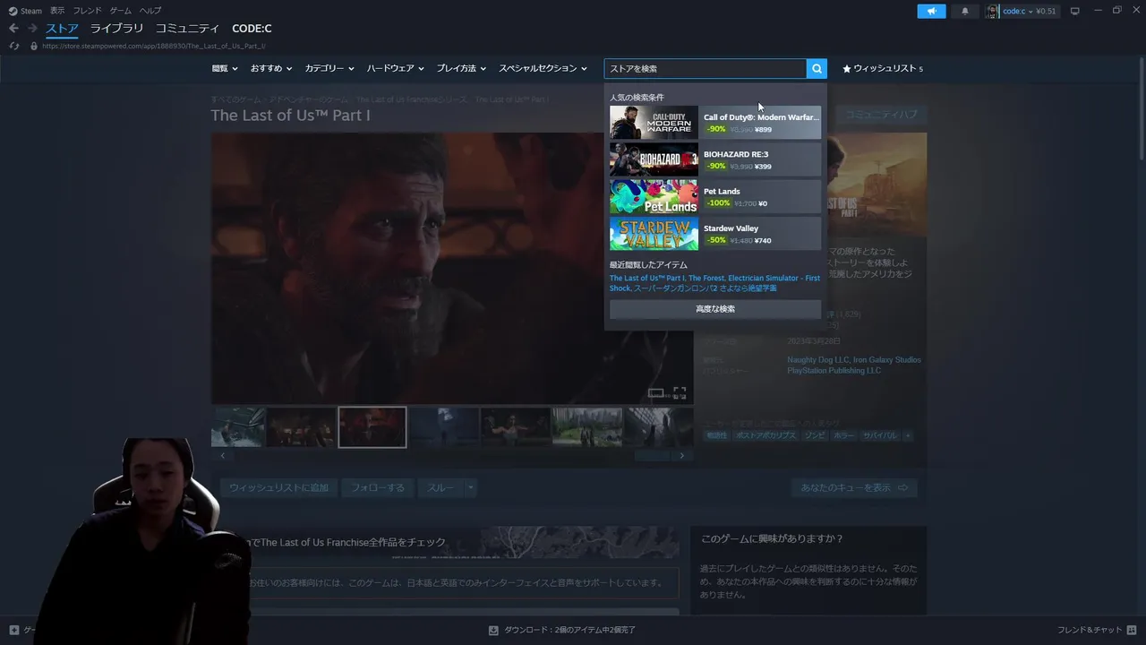
Task: Click the store URL address
Action: coord(154,46)
